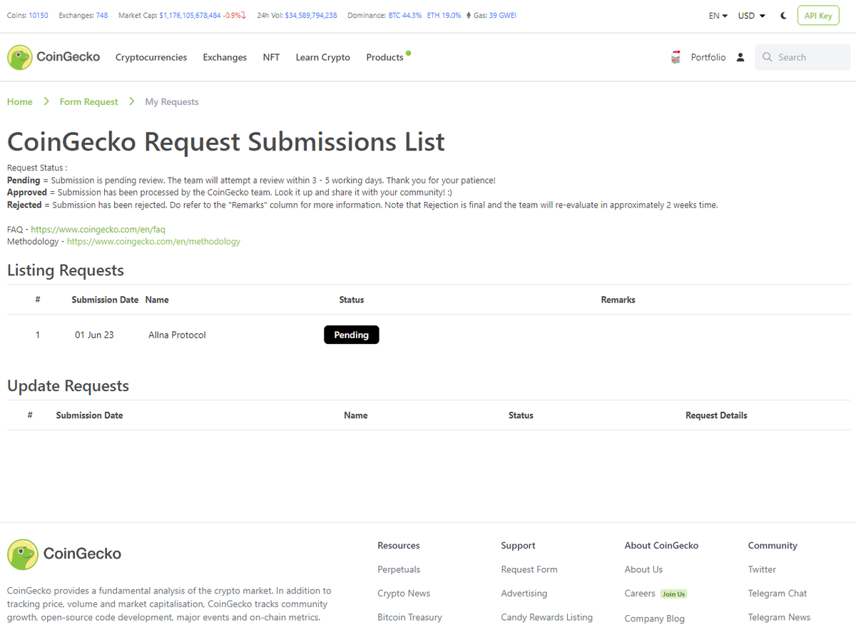Click the Remarks column header
Screen dimensions: 856x625
tap(618, 300)
